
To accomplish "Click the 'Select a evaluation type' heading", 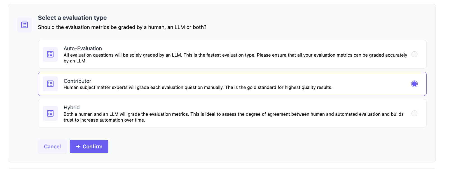I will 72,18.
